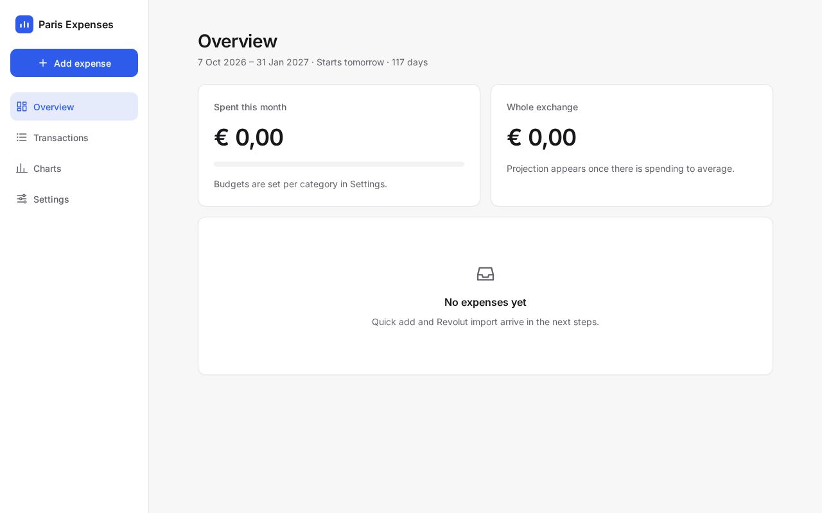Click the 'Spent this month' label
The width and height of the screenshot is (822, 513).
pos(250,107)
